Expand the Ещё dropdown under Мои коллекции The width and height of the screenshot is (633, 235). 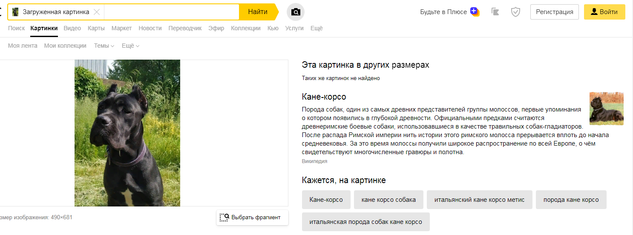[x=130, y=46]
